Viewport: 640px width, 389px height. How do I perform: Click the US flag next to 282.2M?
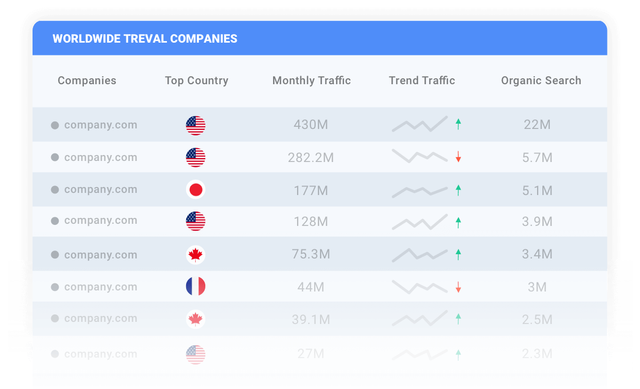195,157
